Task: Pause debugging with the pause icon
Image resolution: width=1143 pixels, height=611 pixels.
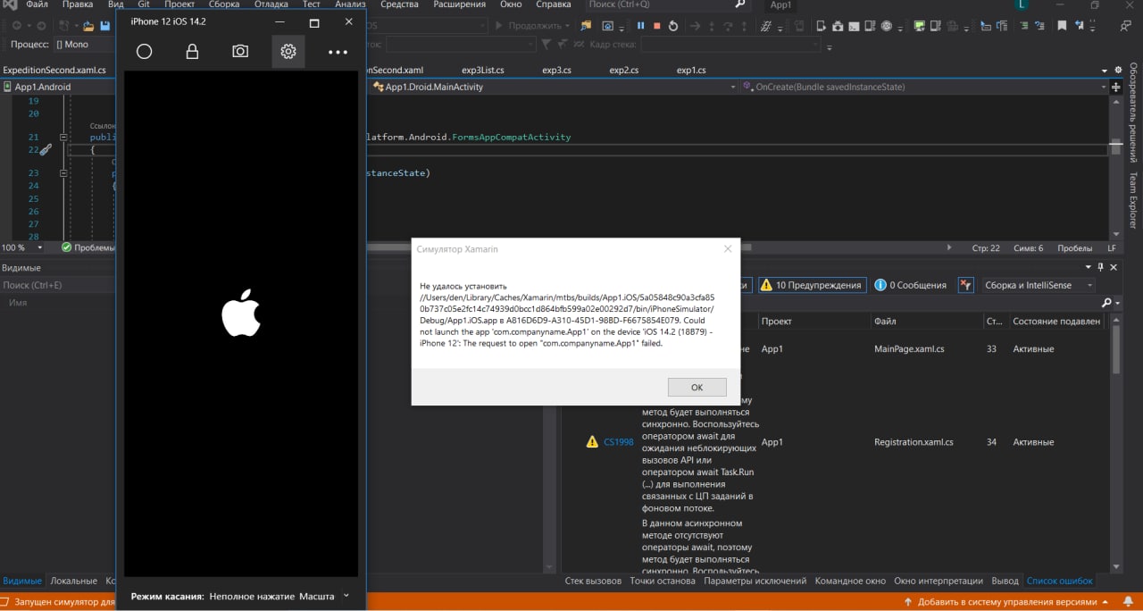Action: coord(640,26)
